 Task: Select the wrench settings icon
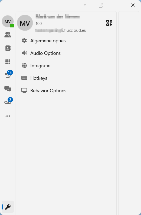pyautogui.click(x=8, y=207)
